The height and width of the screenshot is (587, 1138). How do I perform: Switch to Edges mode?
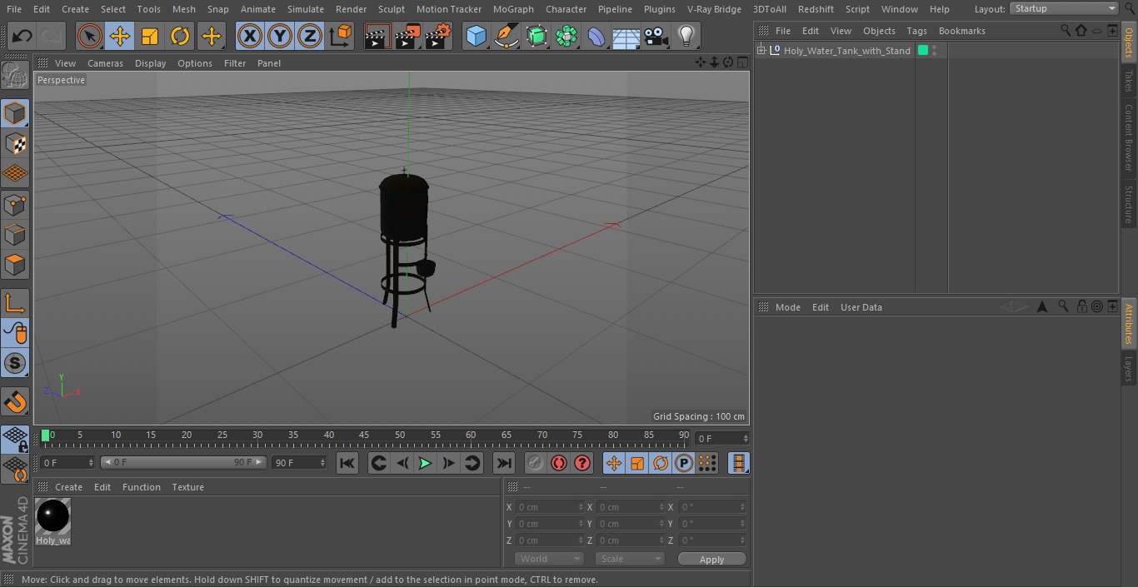pos(15,235)
